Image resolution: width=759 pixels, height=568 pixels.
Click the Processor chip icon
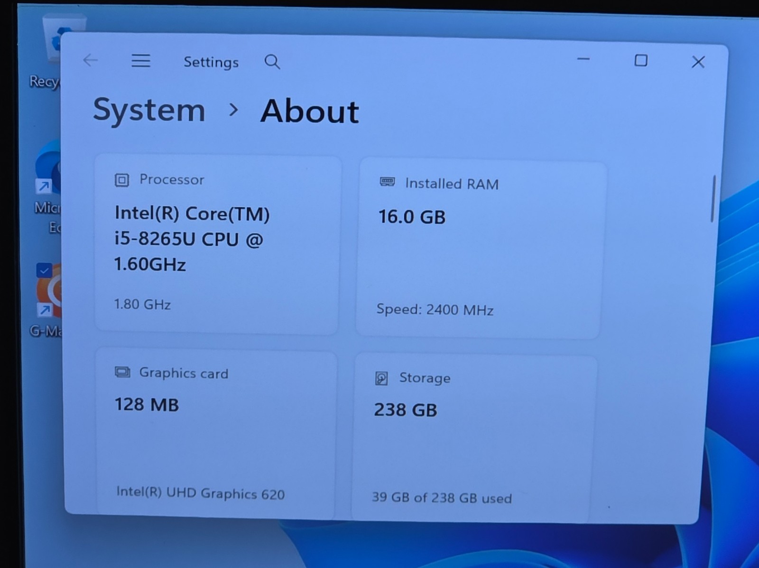pyautogui.click(x=122, y=180)
